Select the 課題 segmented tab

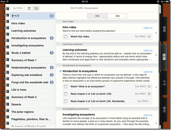(117, 16)
